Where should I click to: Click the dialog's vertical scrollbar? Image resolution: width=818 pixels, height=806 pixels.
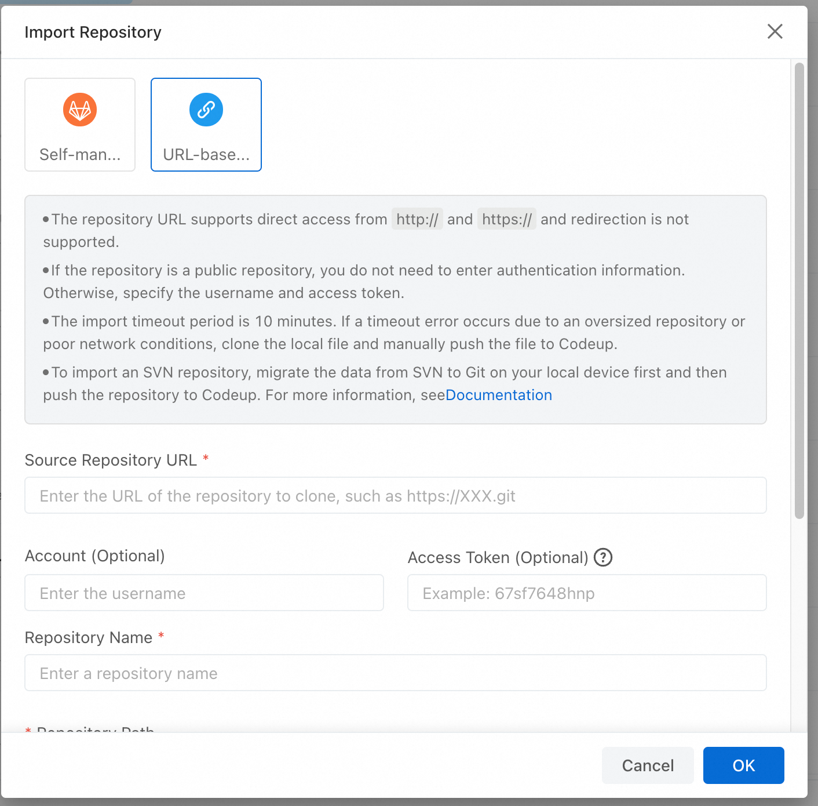pyautogui.click(x=799, y=290)
